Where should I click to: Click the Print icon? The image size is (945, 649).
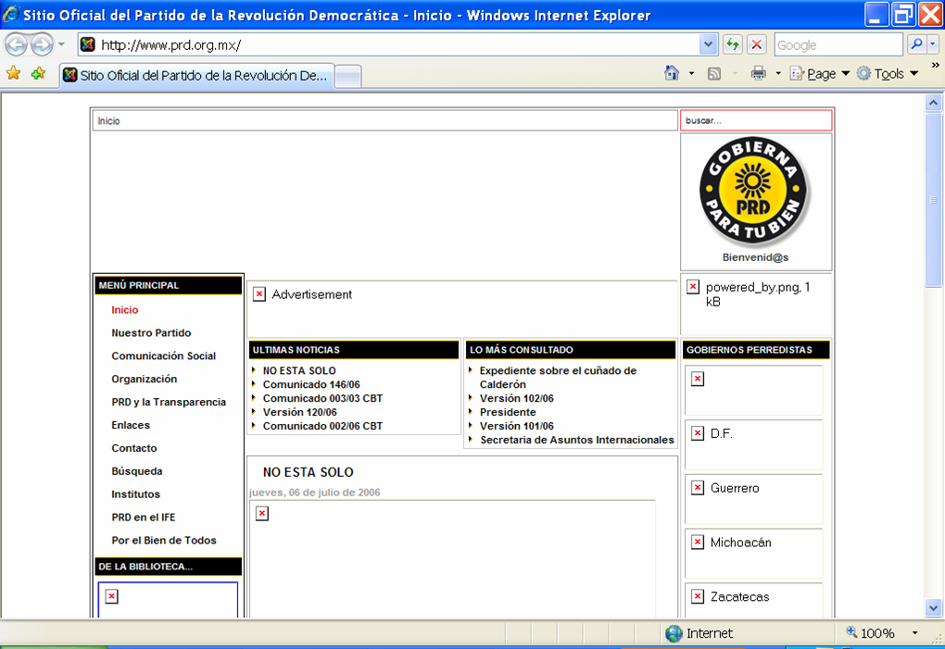click(x=758, y=73)
